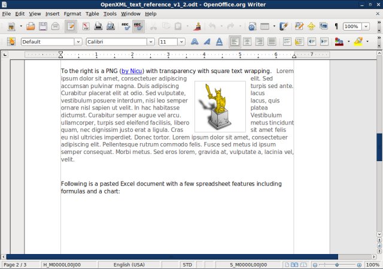Toggle Italic formatting
Image resolution: width=383 pixels, height=269 pixels.
point(207,41)
